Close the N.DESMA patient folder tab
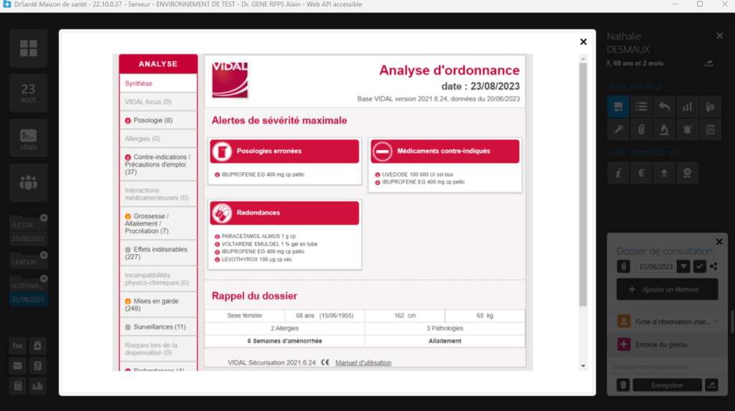 [x=44, y=279]
